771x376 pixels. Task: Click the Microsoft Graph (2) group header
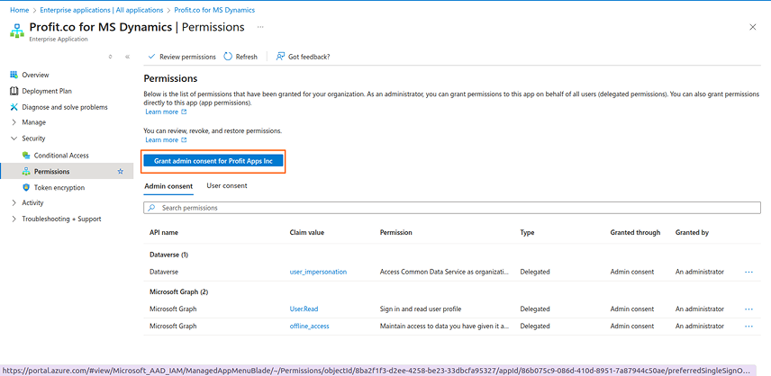179,292
